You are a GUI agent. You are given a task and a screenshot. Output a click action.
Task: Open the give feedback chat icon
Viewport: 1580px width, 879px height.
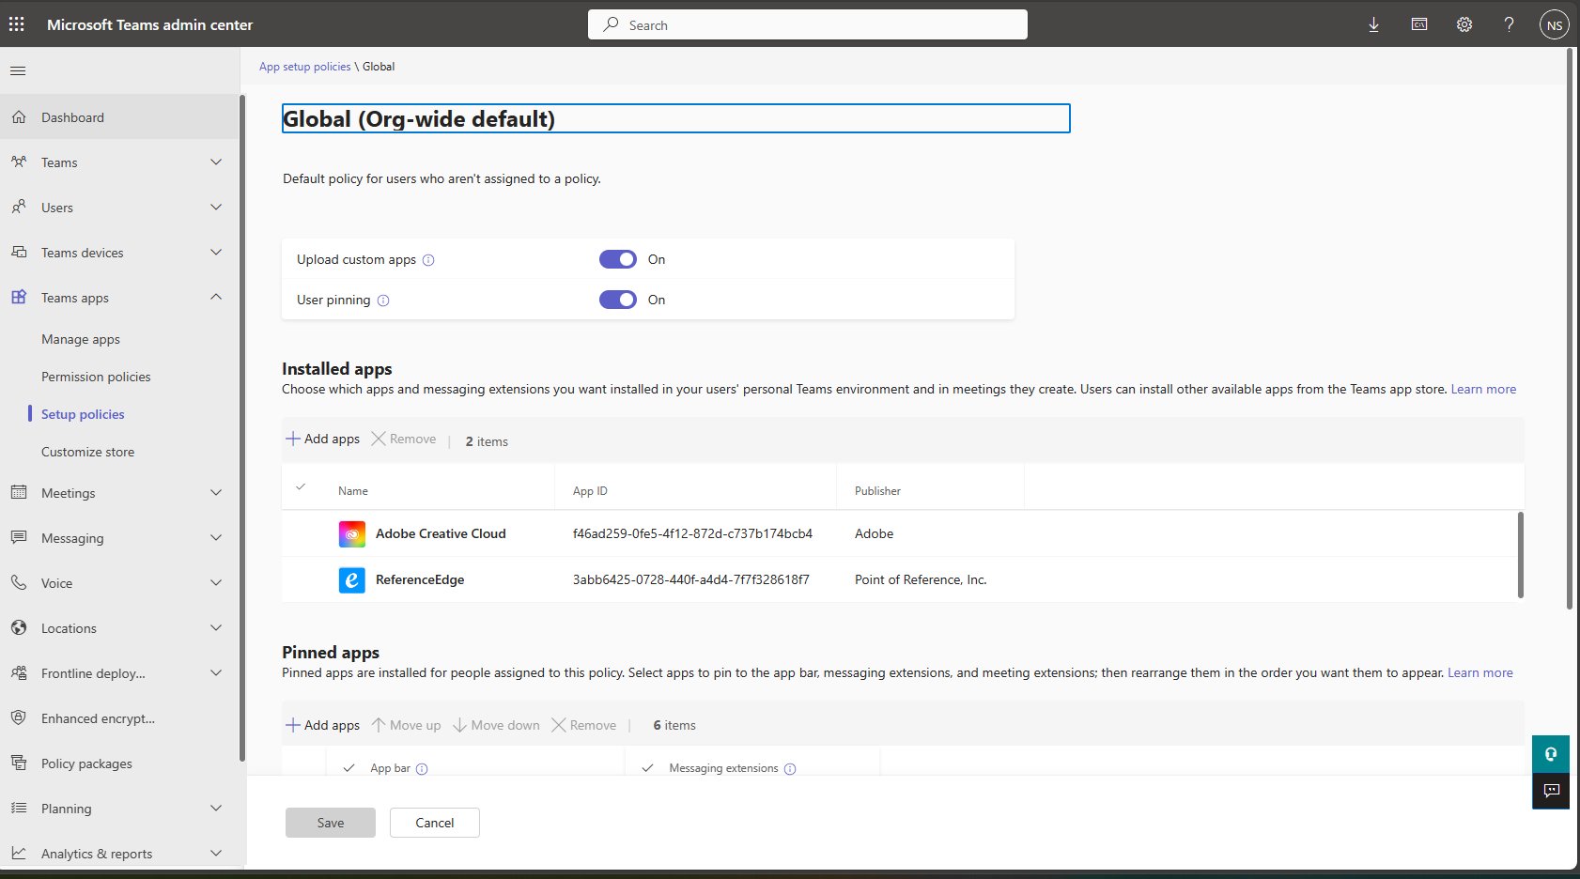(x=1551, y=791)
